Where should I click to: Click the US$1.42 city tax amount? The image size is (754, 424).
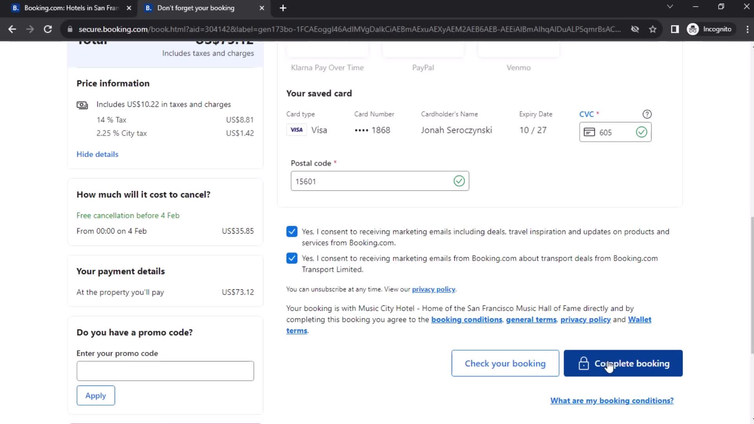point(240,133)
